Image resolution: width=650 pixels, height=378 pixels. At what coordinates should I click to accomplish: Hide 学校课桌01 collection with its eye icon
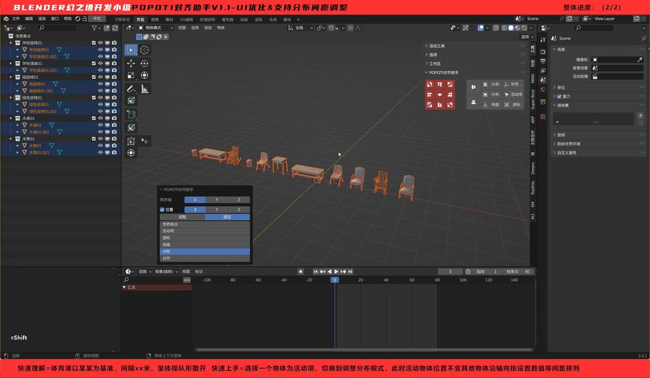[100, 63]
